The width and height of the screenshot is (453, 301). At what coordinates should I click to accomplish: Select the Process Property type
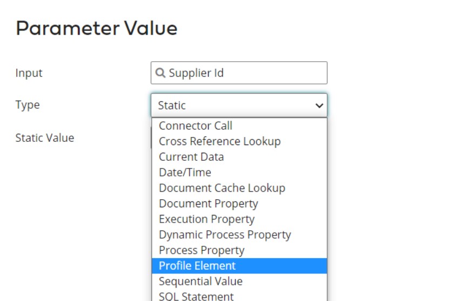click(202, 251)
